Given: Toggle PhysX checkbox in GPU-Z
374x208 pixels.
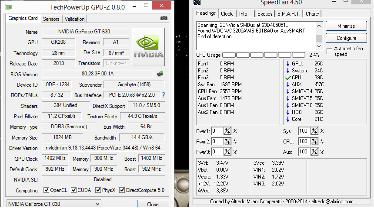Looking at the screenshot, I should point(98,190).
